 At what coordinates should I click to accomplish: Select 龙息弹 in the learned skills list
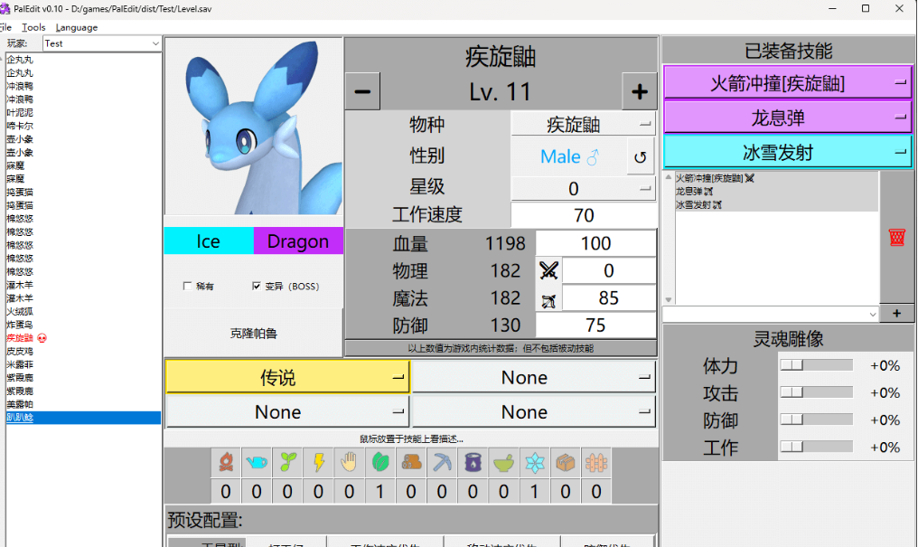point(694,192)
